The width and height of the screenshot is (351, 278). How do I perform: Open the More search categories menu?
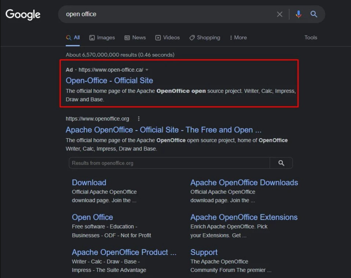(x=238, y=38)
